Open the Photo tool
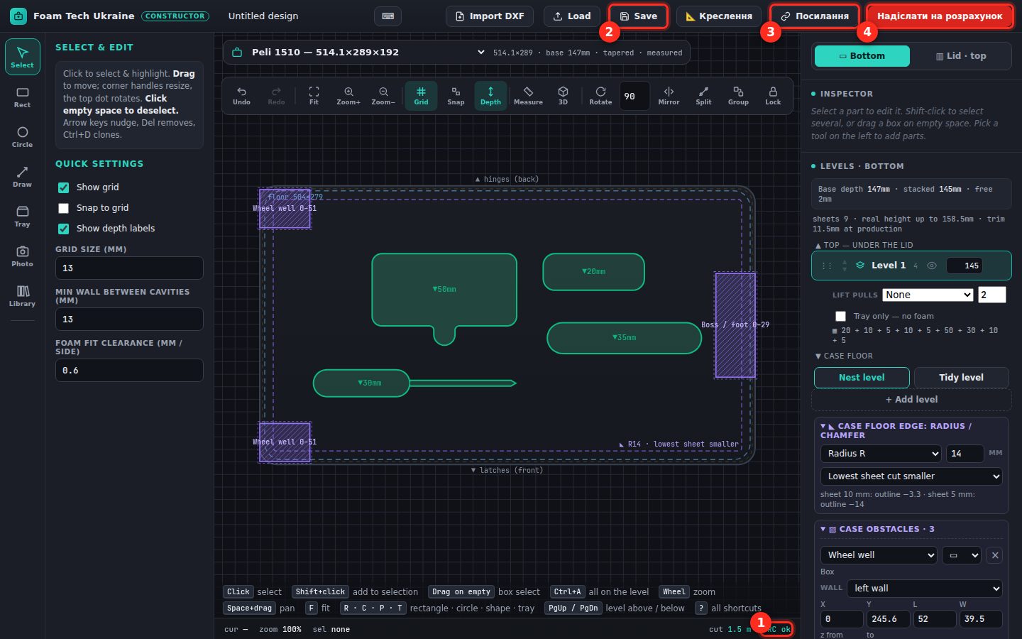Viewport: 1022px width, 639px height. click(22, 256)
